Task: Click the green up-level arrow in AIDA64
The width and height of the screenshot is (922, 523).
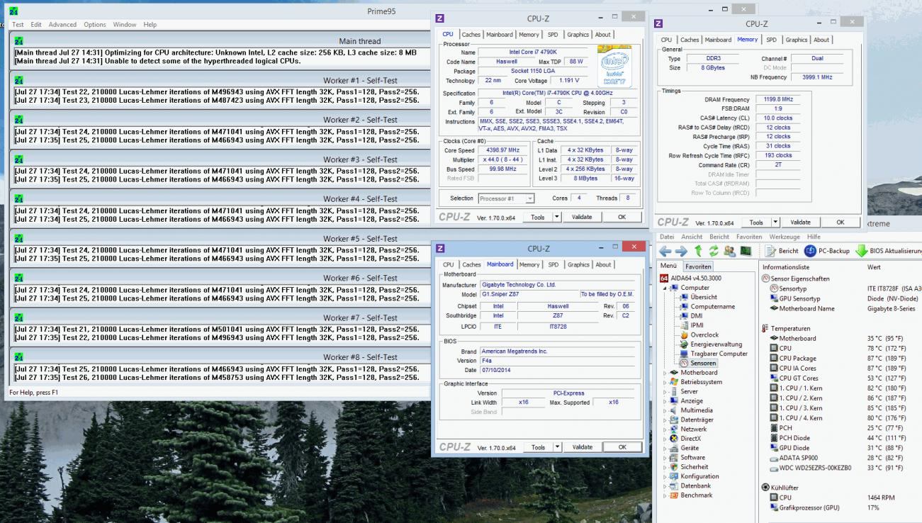Action: [699, 251]
